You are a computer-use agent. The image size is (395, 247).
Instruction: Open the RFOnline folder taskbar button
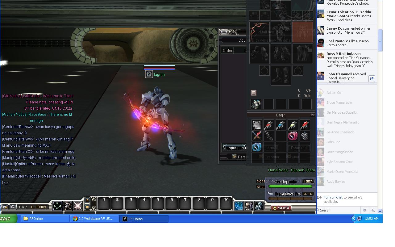pyautogui.click(x=45, y=219)
